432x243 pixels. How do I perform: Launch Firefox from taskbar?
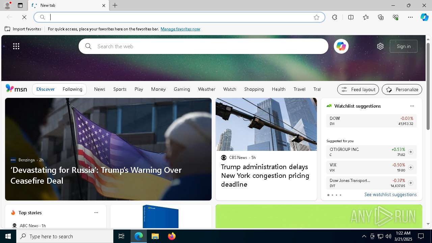pyautogui.click(x=171, y=236)
